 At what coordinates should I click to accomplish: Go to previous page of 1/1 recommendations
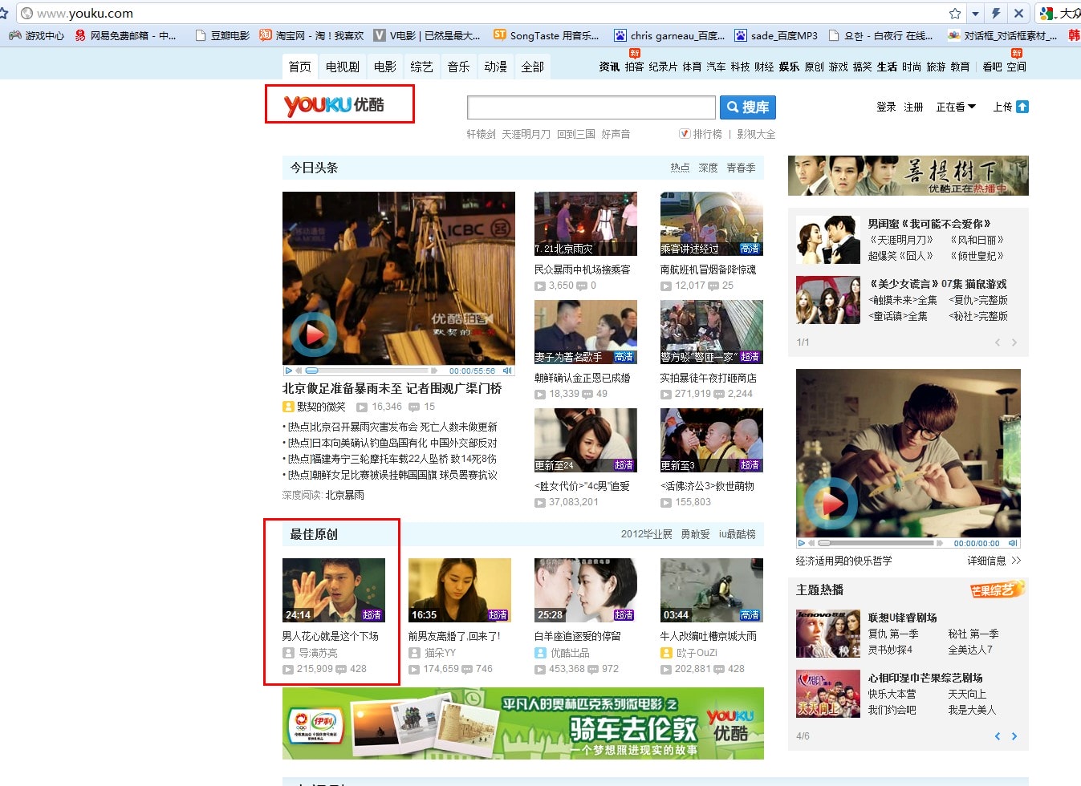tap(998, 342)
